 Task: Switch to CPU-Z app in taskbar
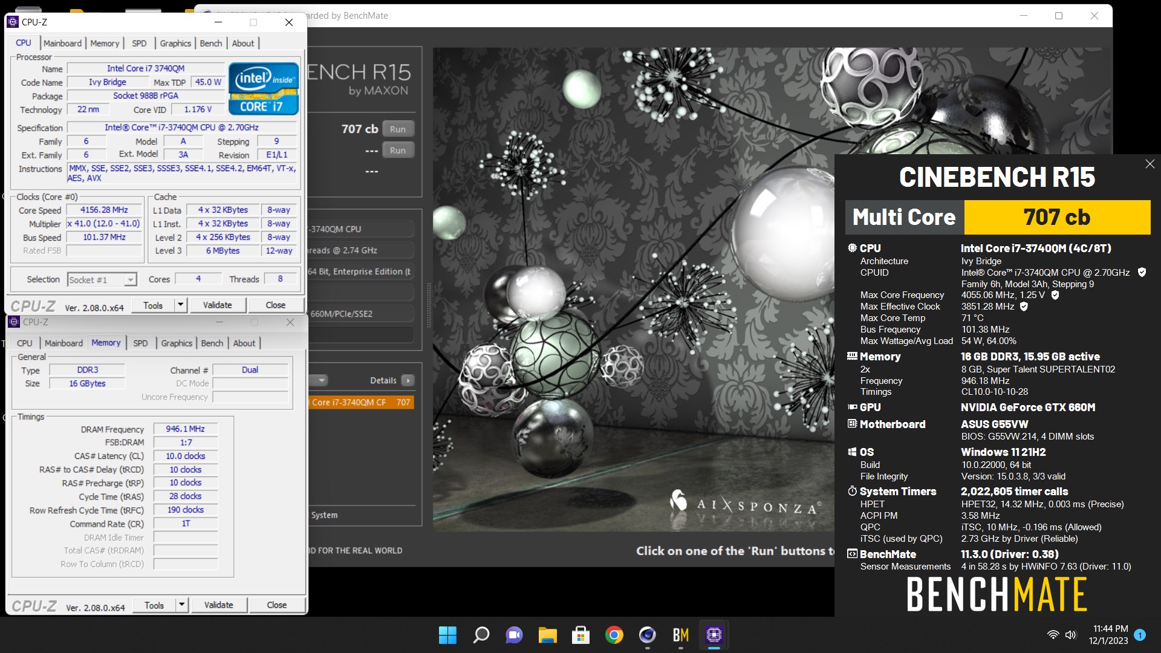pos(714,635)
